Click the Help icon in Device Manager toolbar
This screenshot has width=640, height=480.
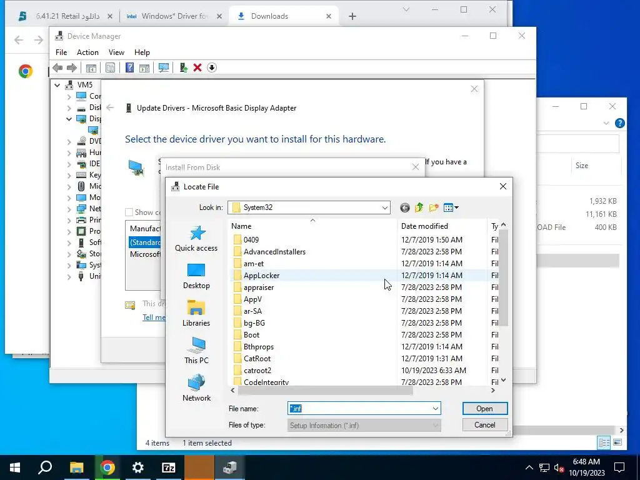coord(129,67)
